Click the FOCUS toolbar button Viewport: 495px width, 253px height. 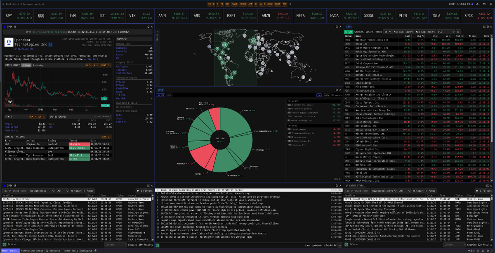[x=243, y=4]
